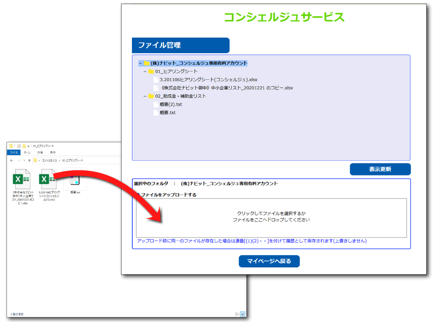The width and height of the screenshot is (434, 322).
Task: Click the マイページへ戻る button
Action: (x=269, y=261)
